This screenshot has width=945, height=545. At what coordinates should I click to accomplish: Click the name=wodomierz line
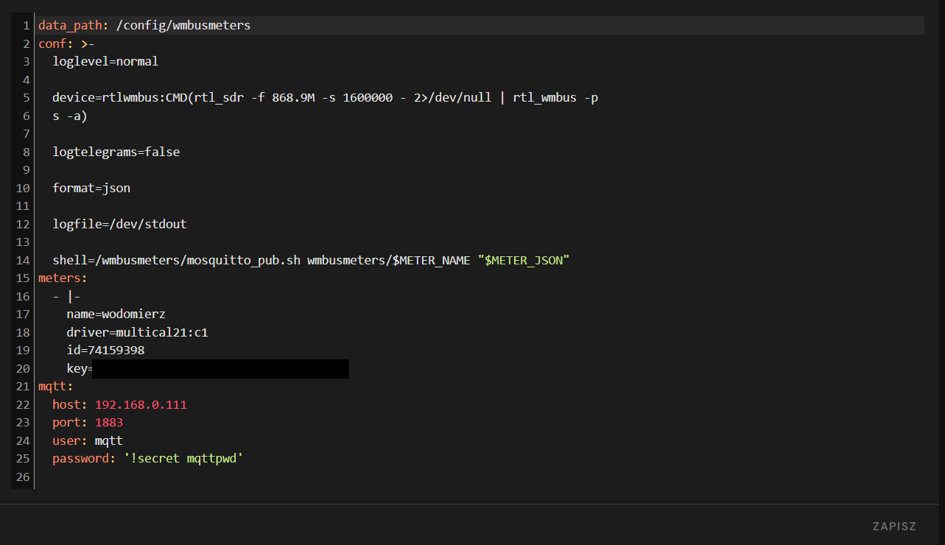coord(116,314)
